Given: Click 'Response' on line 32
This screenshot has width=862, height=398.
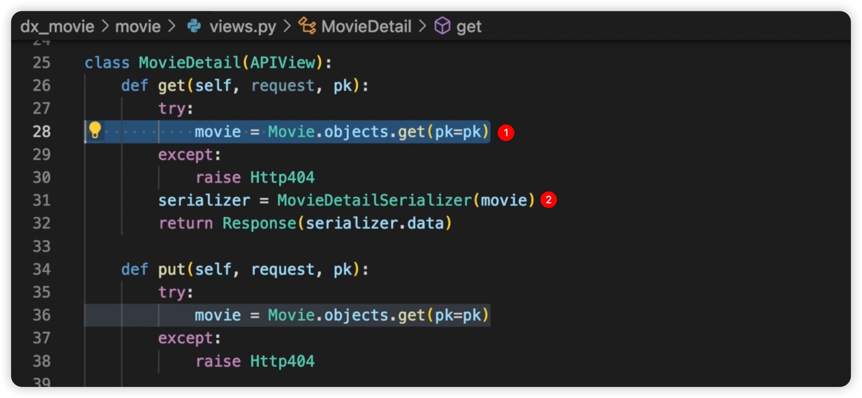Looking at the screenshot, I should coord(259,224).
